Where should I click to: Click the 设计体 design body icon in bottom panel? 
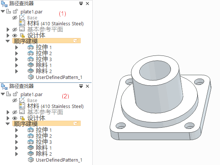(22, 118)
